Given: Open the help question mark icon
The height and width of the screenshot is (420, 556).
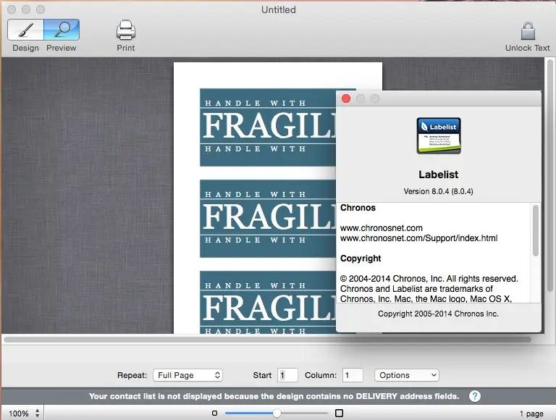Looking at the screenshot, I should click(x=475, y=396).
